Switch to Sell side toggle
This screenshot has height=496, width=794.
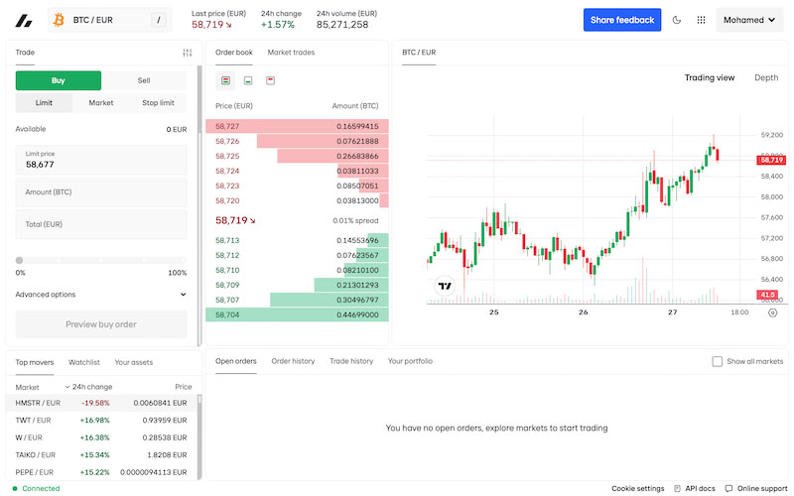click(144, 80)
